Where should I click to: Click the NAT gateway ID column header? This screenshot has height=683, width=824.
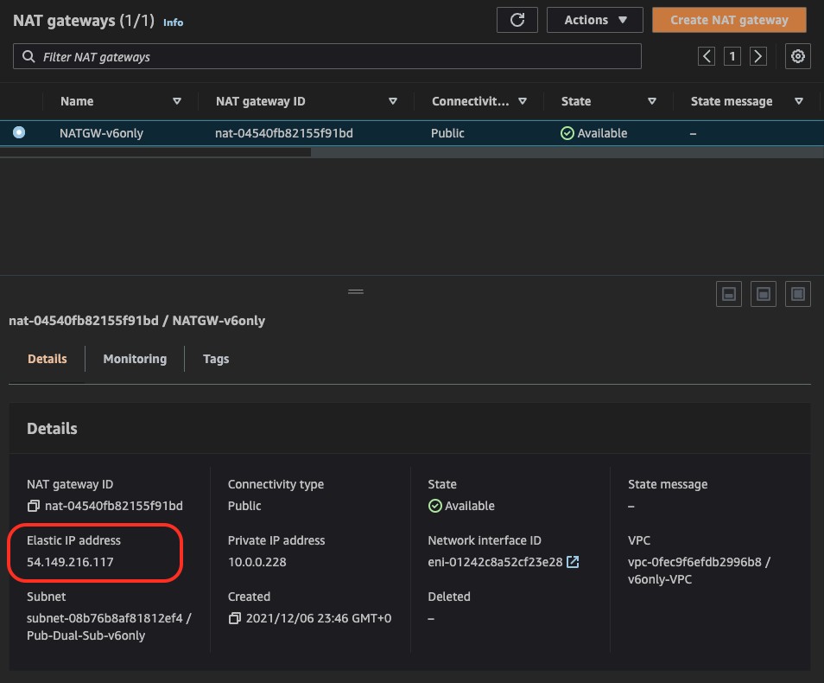[261, 101]
